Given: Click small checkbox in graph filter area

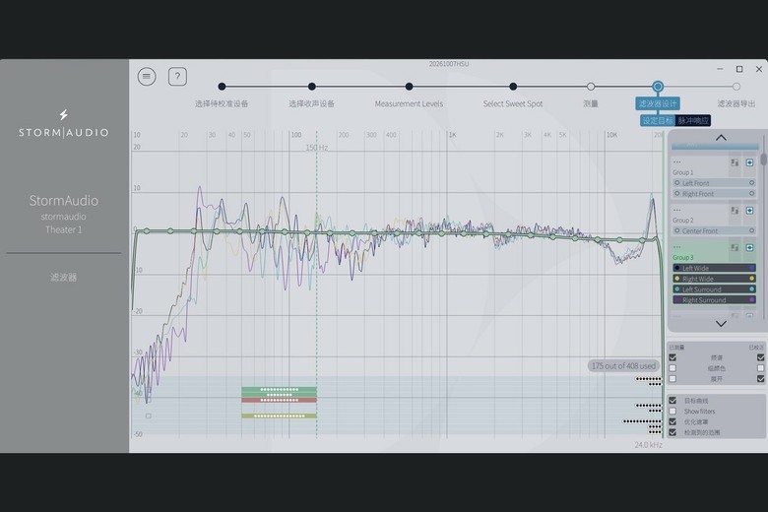Looking at the screenshot, I should coord(149,416).
